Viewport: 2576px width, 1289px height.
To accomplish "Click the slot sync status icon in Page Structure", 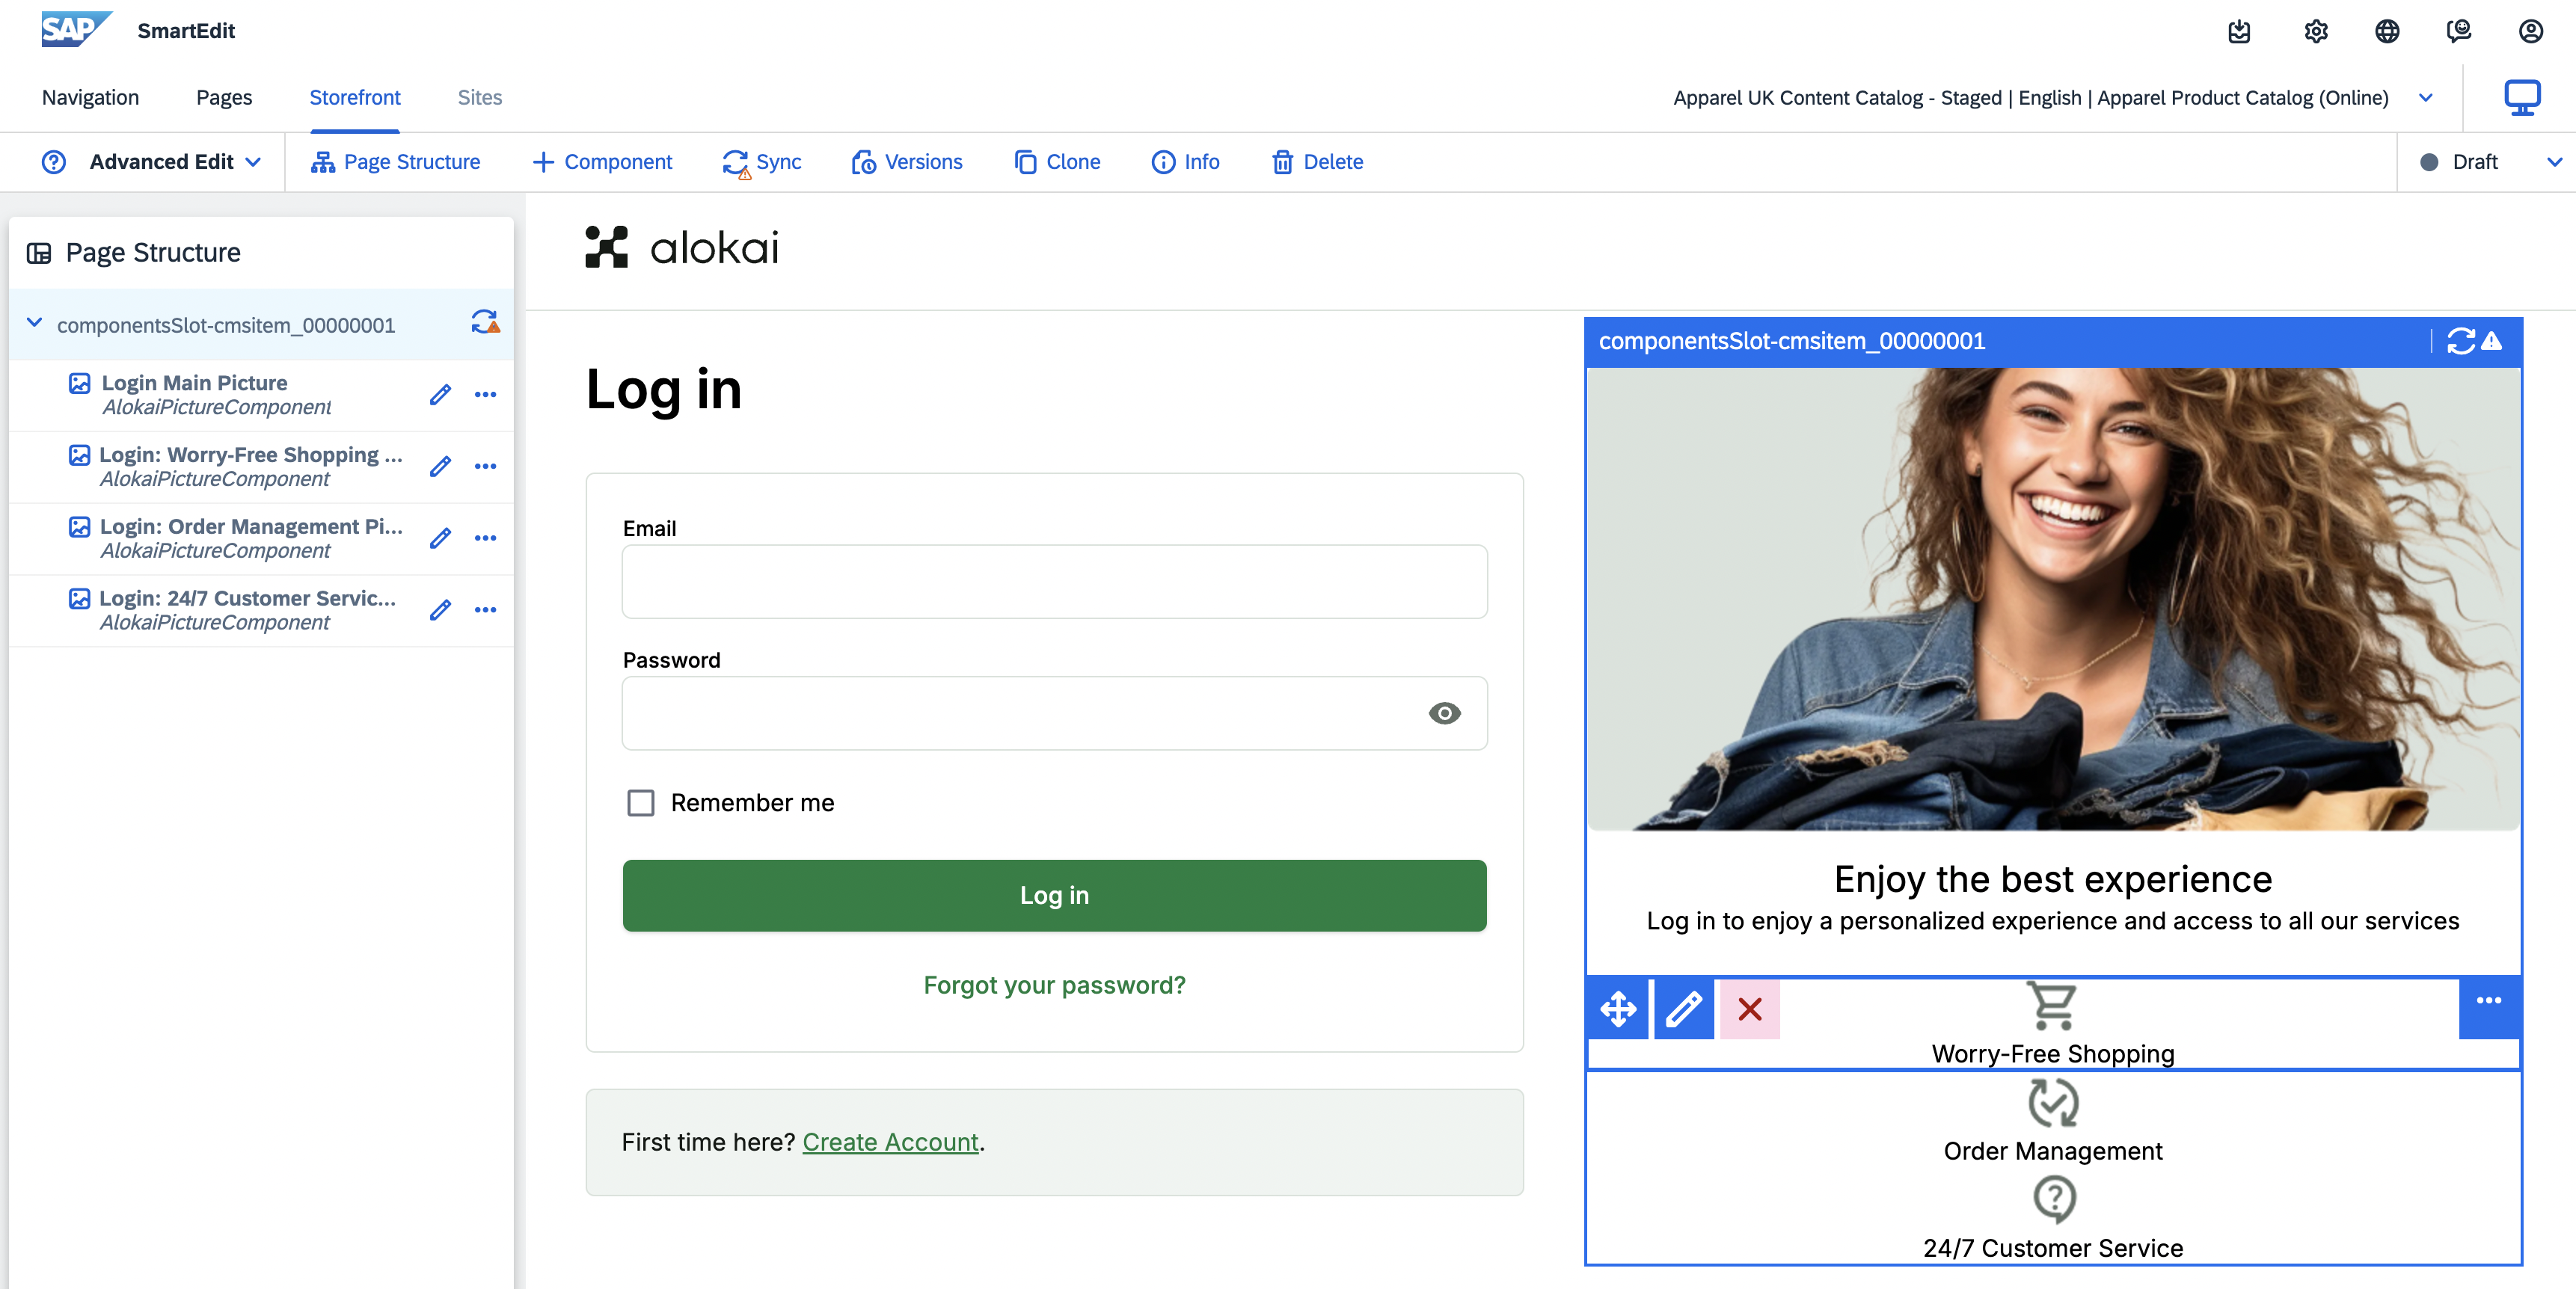I will [485, 322].
